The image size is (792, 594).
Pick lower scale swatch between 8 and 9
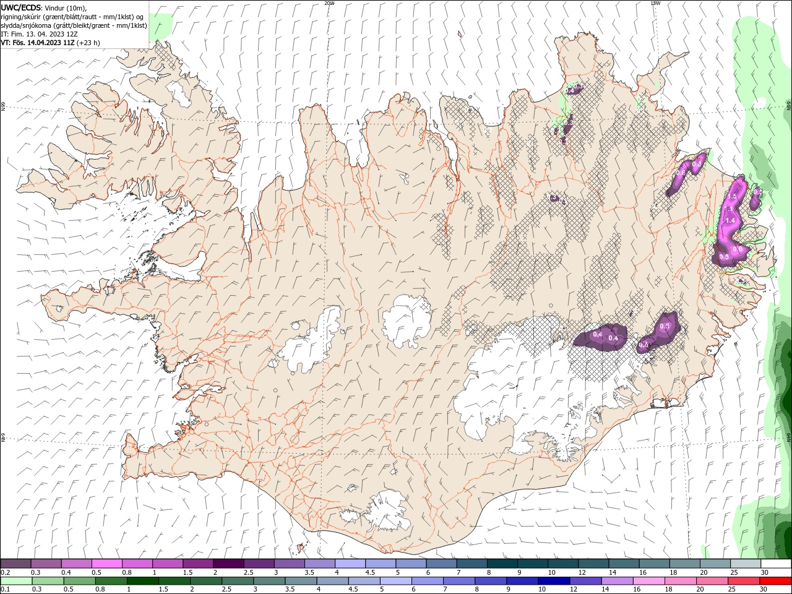pos(491,581)
